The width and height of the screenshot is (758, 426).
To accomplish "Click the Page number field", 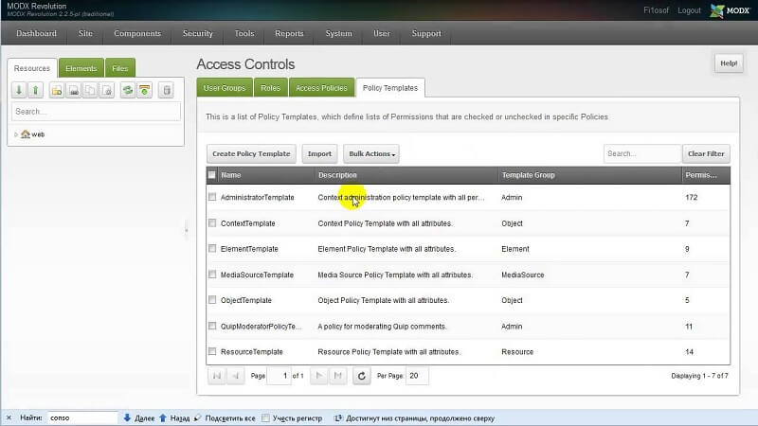I will 279,375.
